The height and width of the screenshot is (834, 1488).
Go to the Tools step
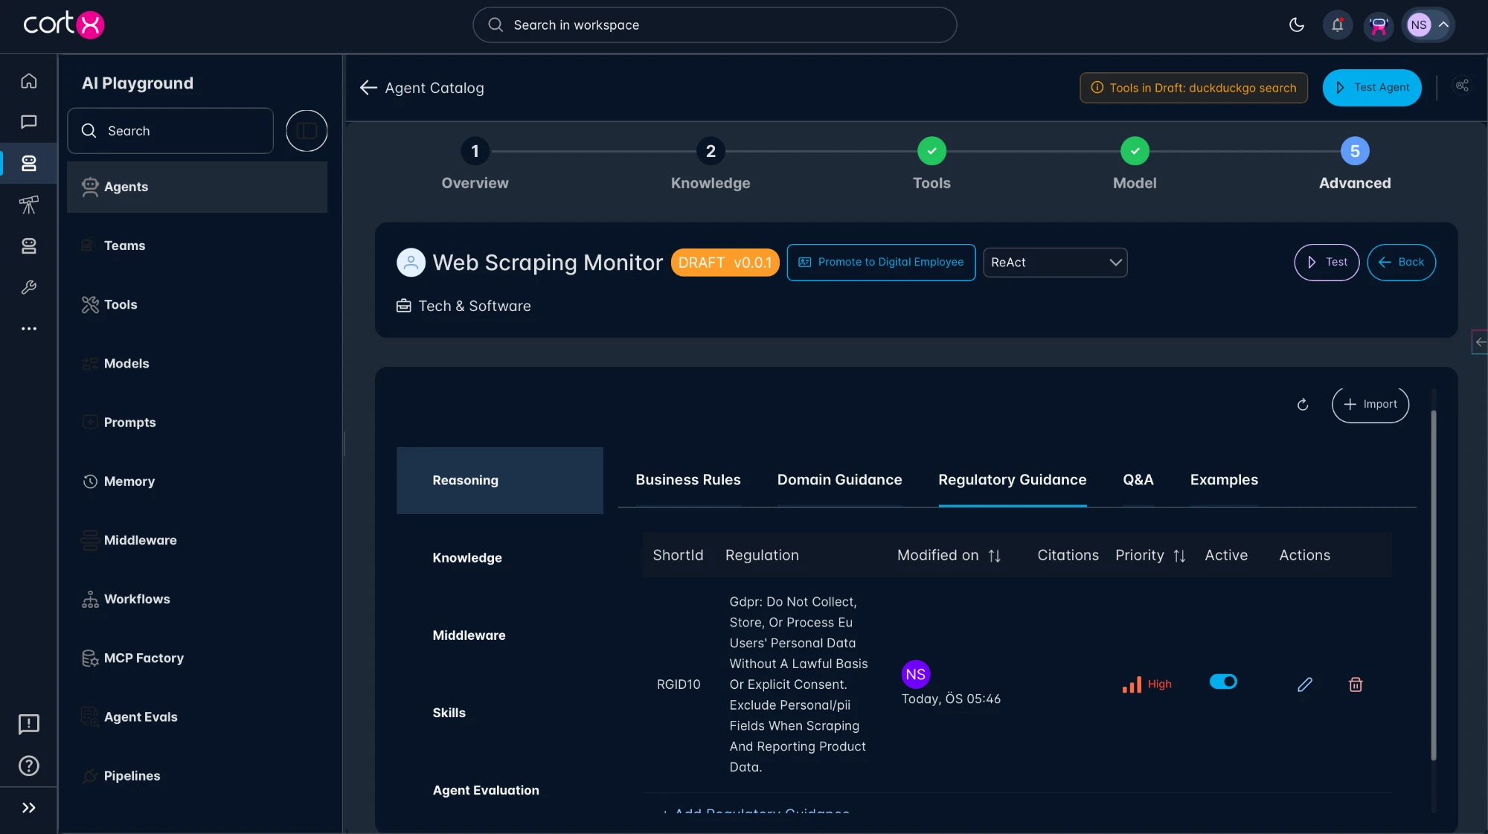coord(931,164)
